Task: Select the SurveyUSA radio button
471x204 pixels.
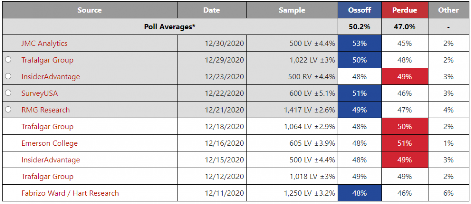Action: [8, 93]
